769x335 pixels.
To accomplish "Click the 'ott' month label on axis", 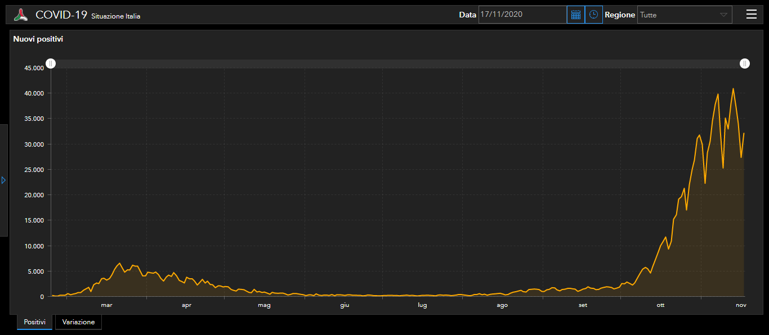I will click(660, 305).
